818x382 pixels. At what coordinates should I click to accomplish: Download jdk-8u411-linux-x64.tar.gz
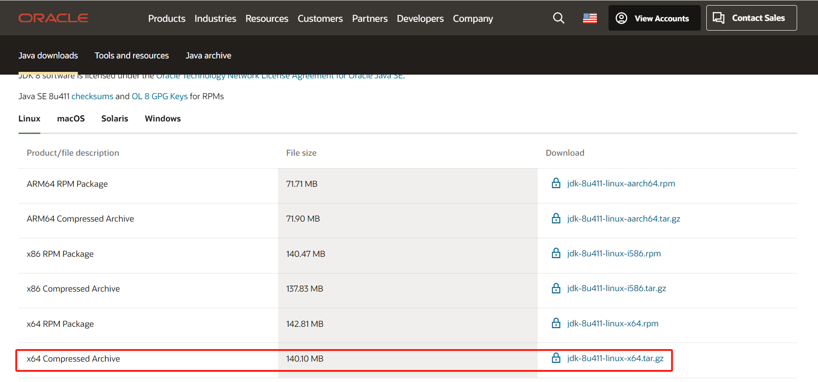(x=615, y=358)
